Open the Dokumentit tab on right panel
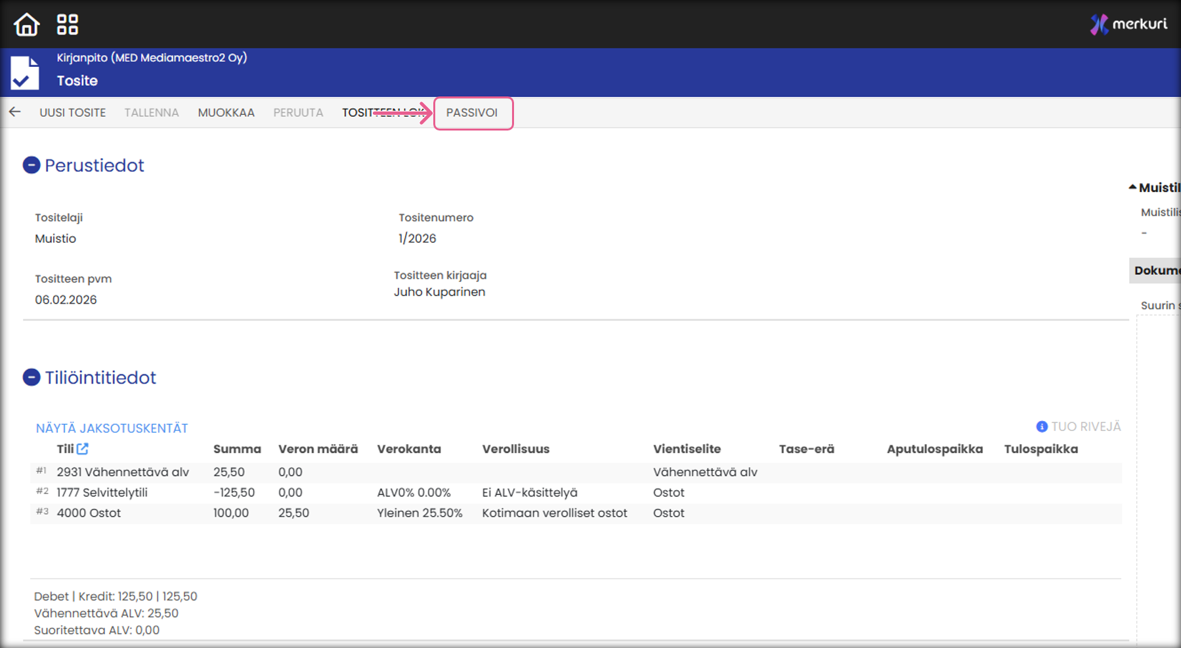This screenshot has width=1181, height=648. point(1155,270)
